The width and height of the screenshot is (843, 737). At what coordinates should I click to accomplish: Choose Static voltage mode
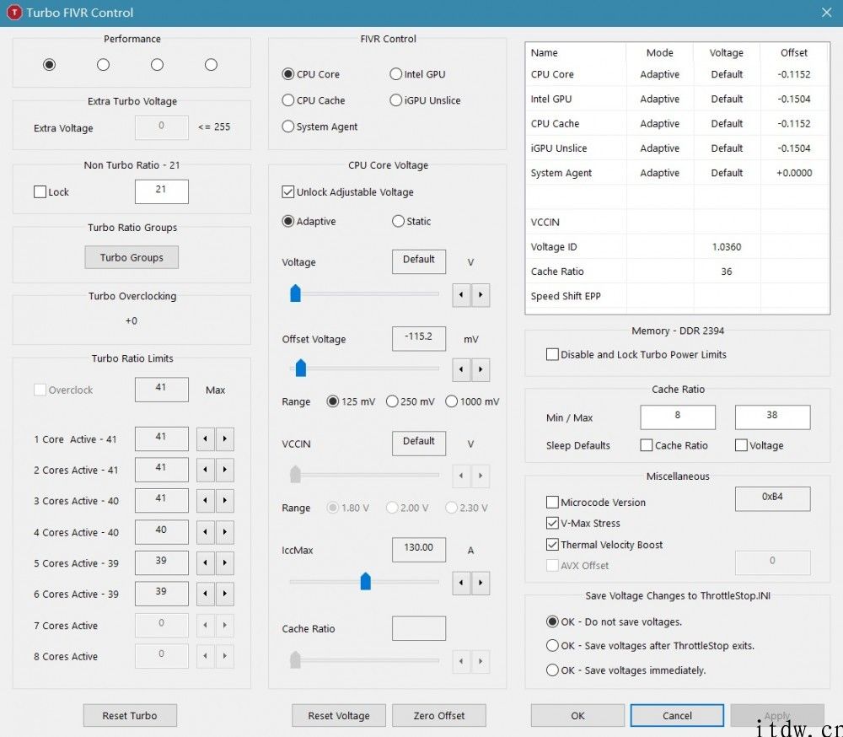[412, 221]
